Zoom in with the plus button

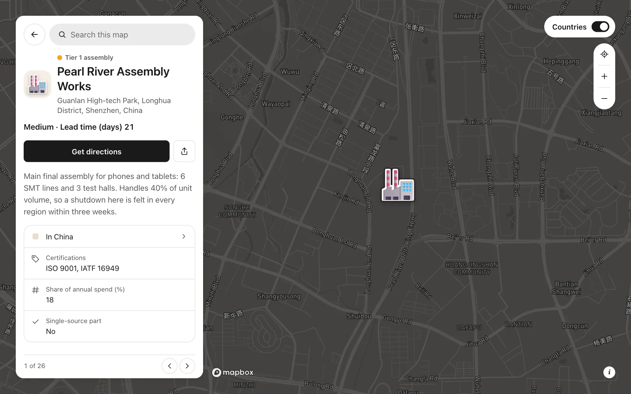click(604, 76)
